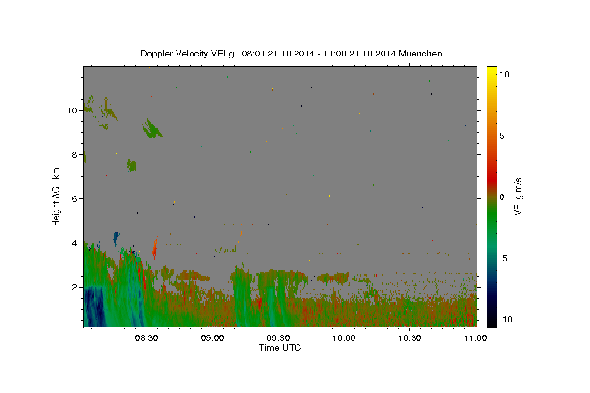Click the yellow top of the colorbar
This screenshot has height=393, width=590.
pos(491,71)
